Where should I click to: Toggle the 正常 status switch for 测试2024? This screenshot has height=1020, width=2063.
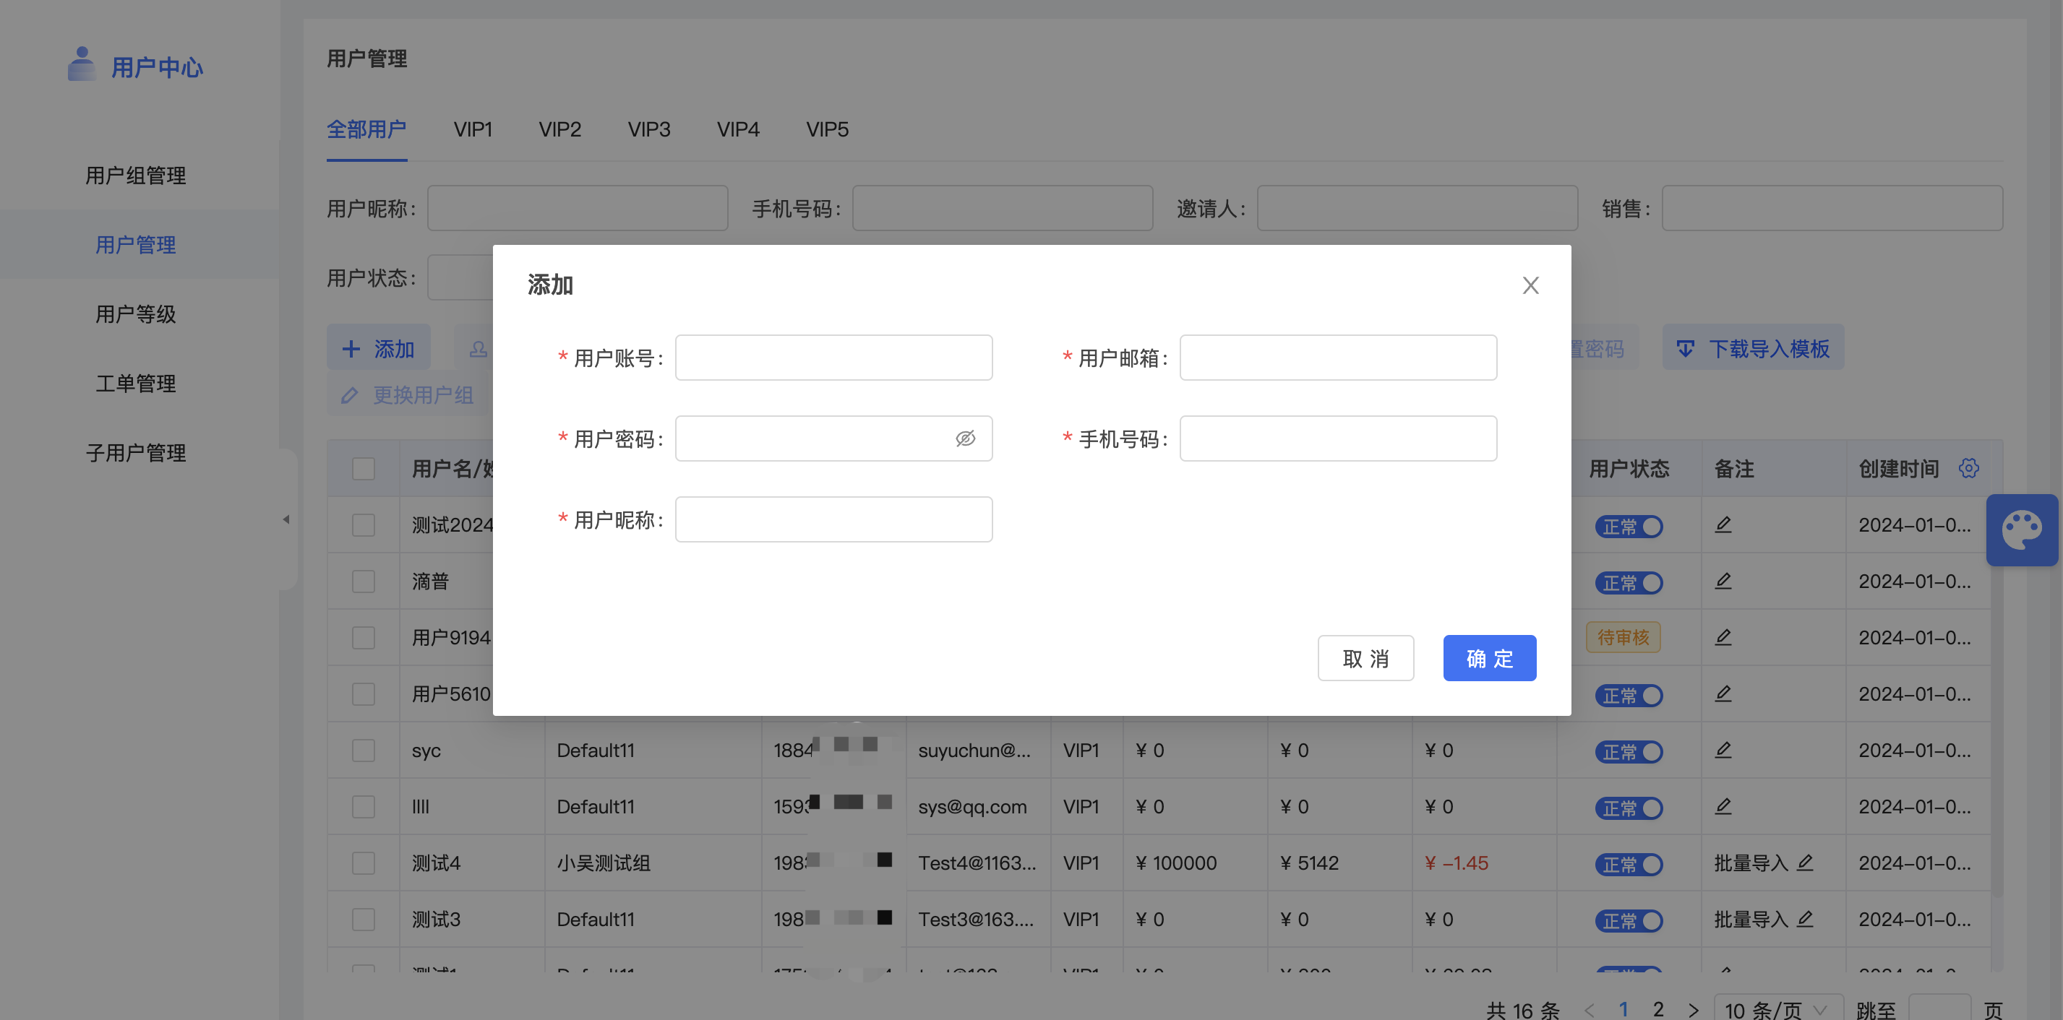[1628, 526]
